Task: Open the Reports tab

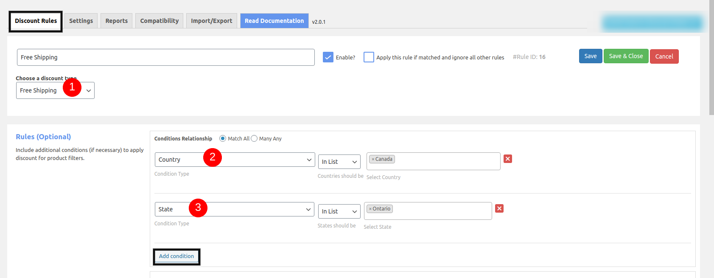Action: pyautogui.click(x=116, y=21)
